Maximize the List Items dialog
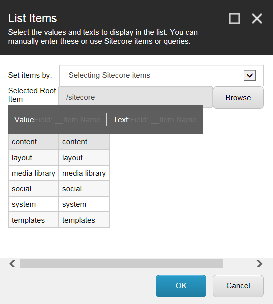This screenshot has height=304, width=273. pyautogui.click(x=234, y=19)
